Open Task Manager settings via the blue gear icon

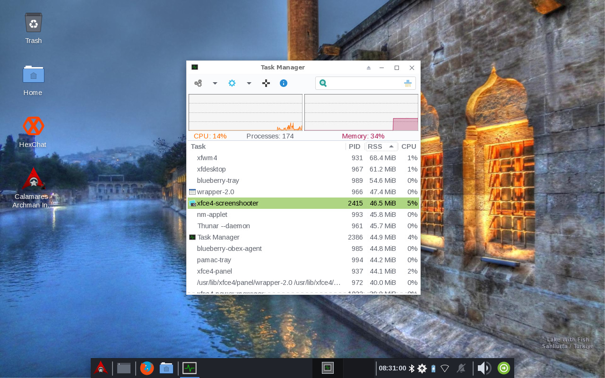point(232,83)
